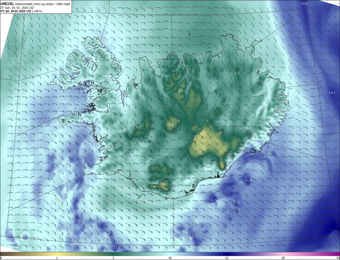Click the colour scale tick label 50
The height and width of the screenshot is (260, 340).
338,258
